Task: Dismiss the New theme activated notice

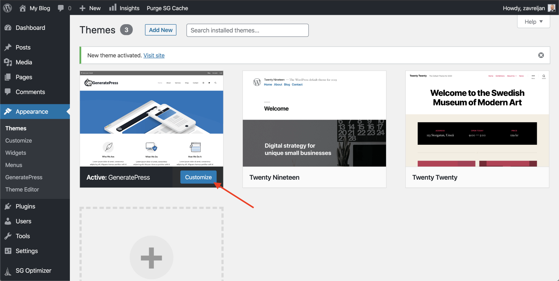Action: point(541,55)
